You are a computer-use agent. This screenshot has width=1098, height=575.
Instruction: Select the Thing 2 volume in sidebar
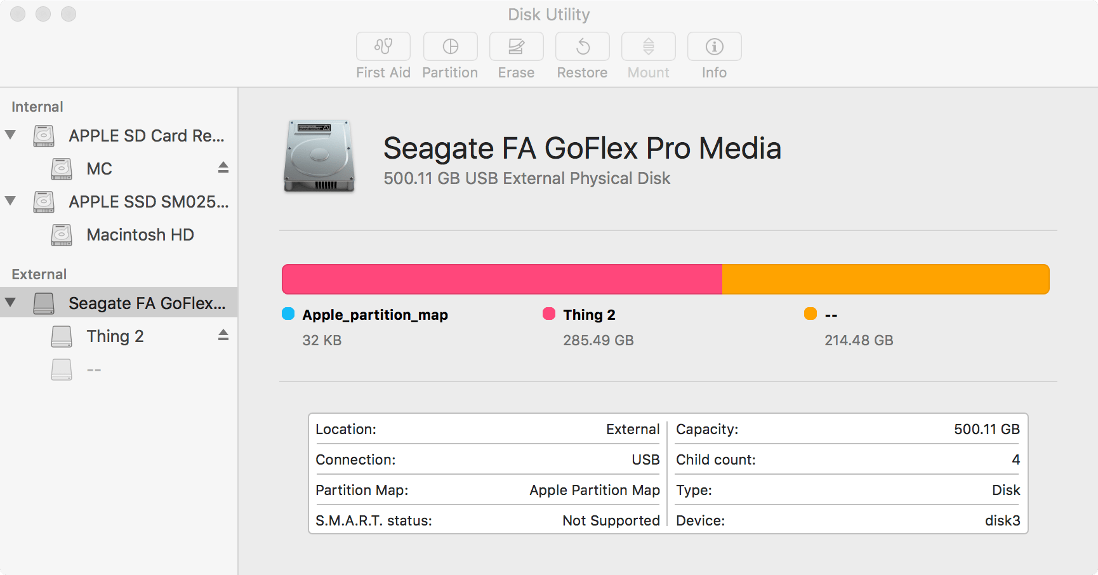115,336
